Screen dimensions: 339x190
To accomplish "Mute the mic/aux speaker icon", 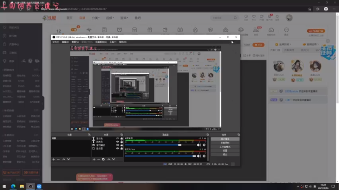I will [199, 156].
